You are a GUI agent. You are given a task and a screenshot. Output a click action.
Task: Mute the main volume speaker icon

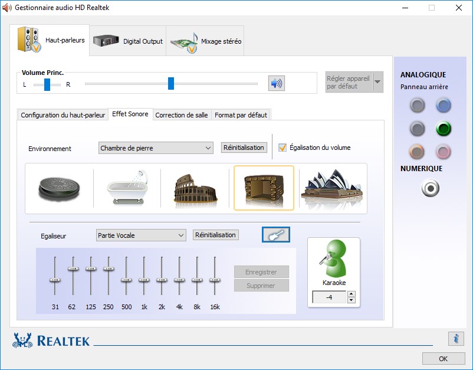coord(276,83)
